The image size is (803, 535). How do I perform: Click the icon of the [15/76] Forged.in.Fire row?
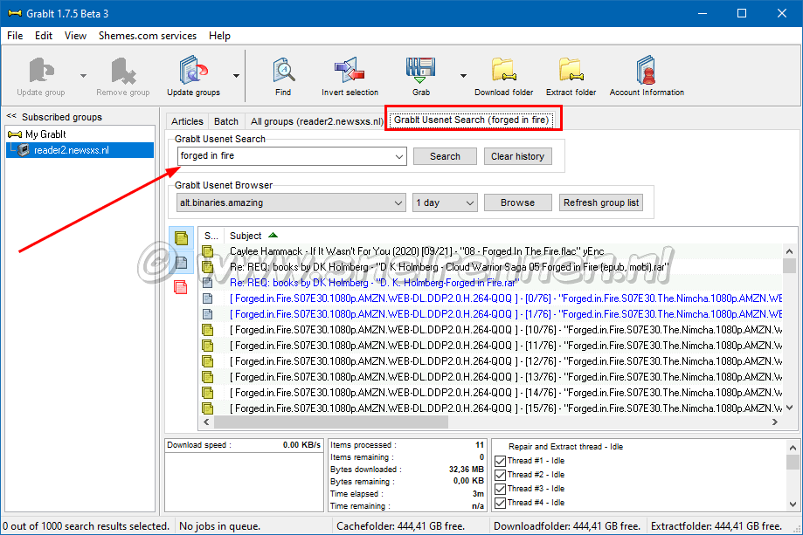pos(207,408)
